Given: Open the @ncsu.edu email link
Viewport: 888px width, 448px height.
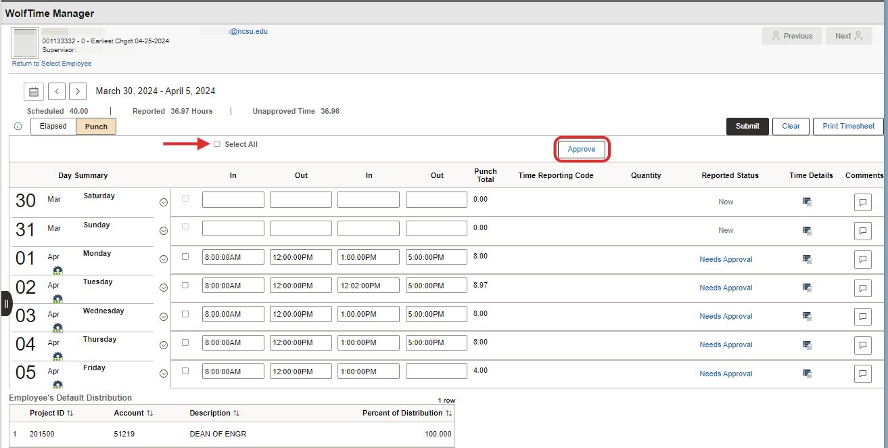Looking at the screenshot, I should coord(249,31).
